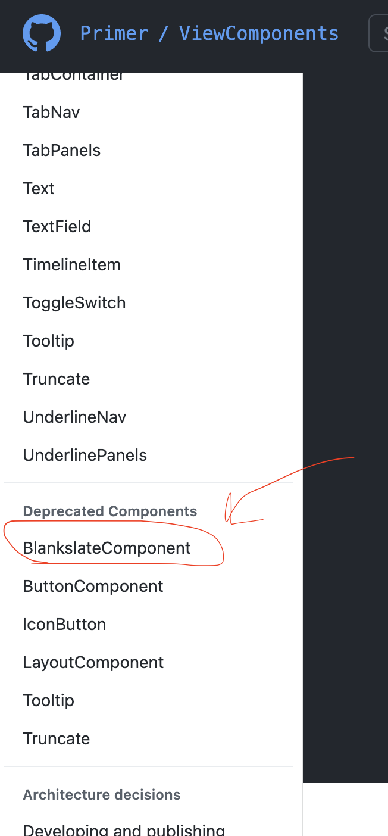The image size is (388, 836).
Task: View the TextField component page
Action: 57,226
